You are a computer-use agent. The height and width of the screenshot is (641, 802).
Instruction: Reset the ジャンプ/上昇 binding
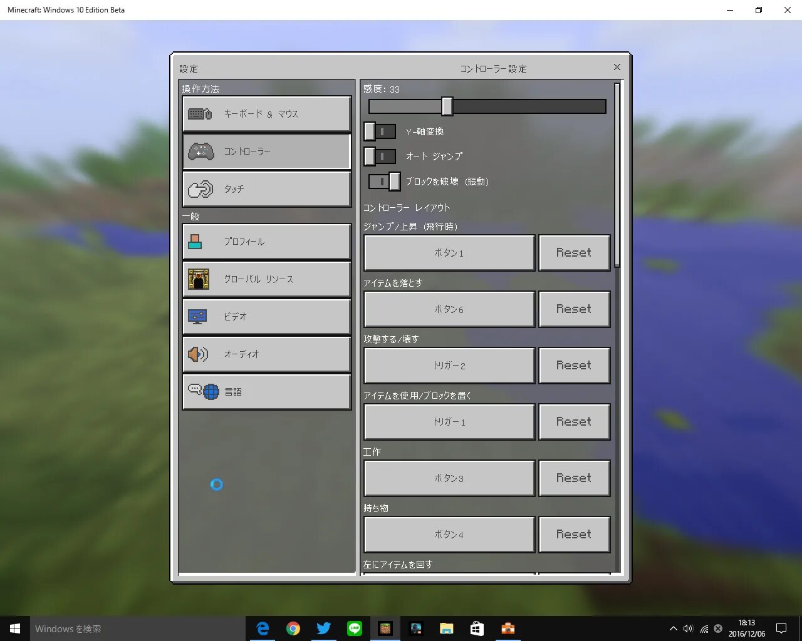click(575, 253)
